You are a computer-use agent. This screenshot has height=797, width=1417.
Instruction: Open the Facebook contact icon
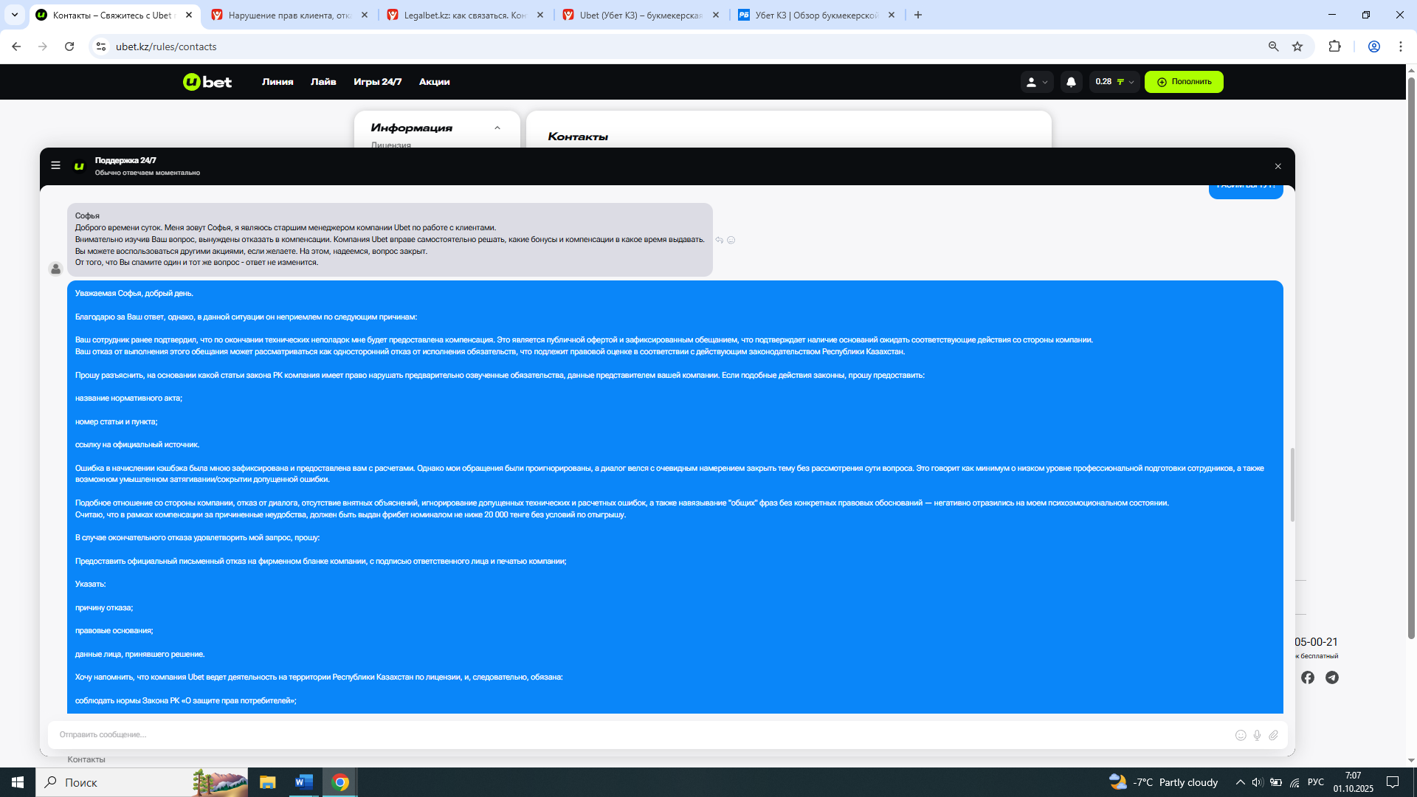tap(1307, 677)
